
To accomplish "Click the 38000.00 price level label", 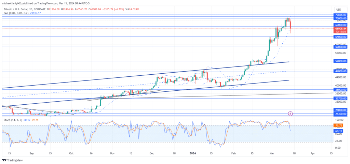I will coord(341,90).
